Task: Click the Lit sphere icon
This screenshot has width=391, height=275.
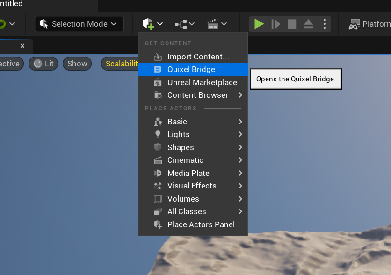Action: click(x=38, y=64)
